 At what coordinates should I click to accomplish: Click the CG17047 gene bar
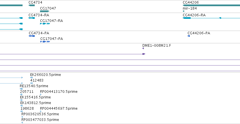(45, 11)
